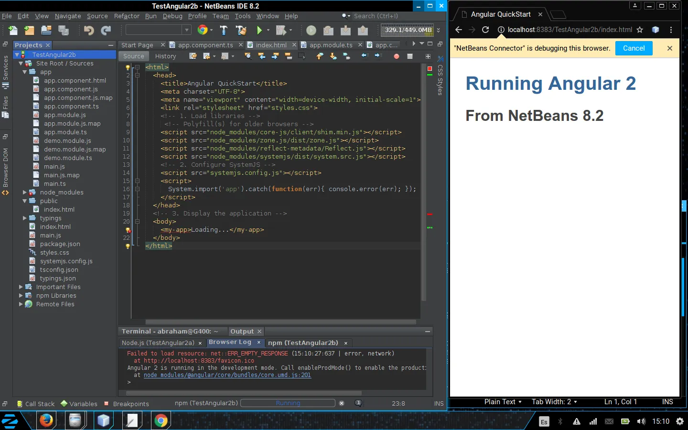Bookmark the page with star icon
This screenshot has width=688, height=430.
(640, 30)
